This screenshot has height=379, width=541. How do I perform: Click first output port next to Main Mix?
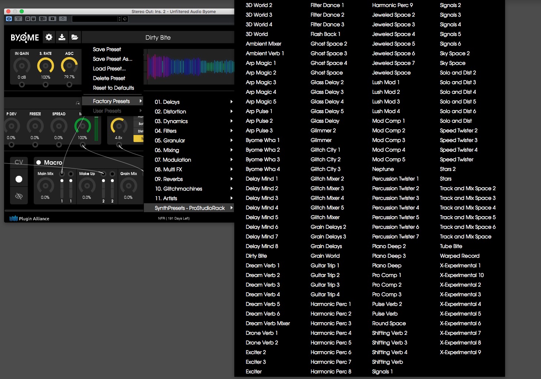(62, 174)
